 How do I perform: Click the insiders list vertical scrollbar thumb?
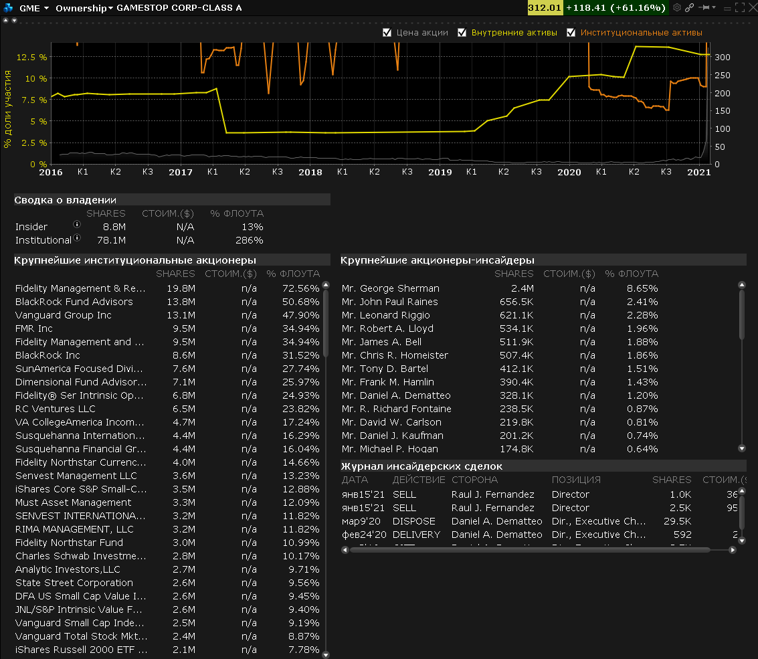(742, 314)
